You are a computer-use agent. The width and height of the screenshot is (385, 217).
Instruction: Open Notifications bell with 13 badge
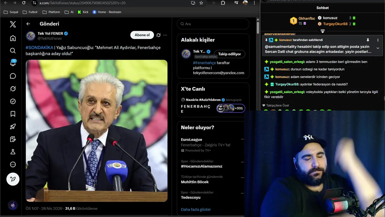coord(13,63)
